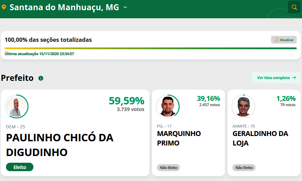The width and height of the screenshot is (302, 181).
Task: Click the Atualizar button
Action: click(284, 40)
